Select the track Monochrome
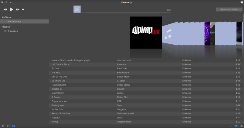The height and width of the screenshot is (128, 244). pos(58,93)
